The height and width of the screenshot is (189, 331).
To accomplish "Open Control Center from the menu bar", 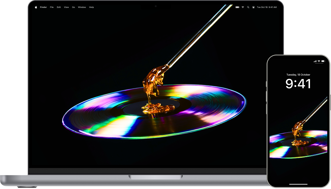I will pyautogui.click(x=254, y=7).
